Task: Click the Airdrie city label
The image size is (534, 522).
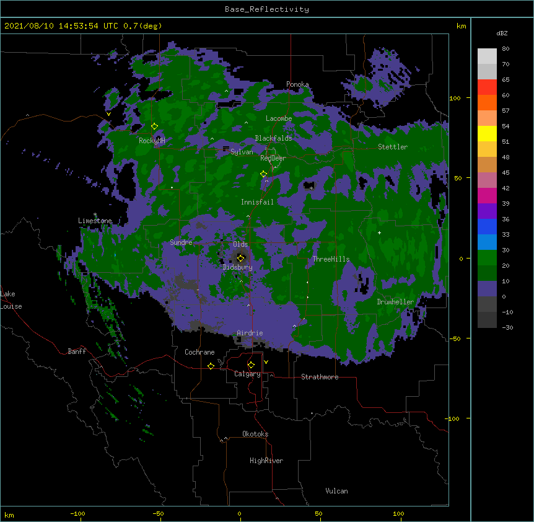Action: coord(250,333)
